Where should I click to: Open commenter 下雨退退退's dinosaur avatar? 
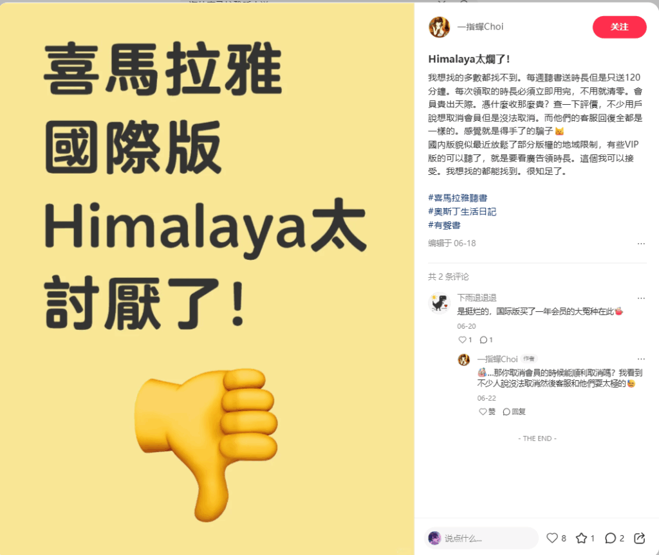tap(439, 303)
